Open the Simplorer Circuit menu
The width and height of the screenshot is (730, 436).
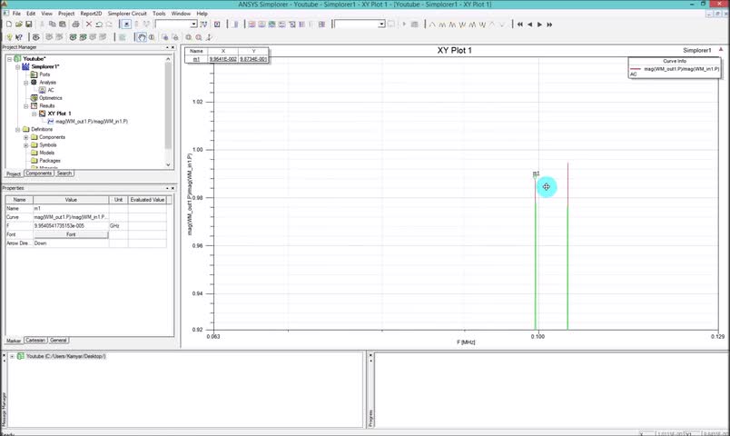click(127, 14)
